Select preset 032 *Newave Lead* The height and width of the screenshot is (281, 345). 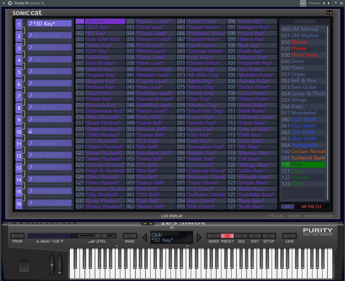point(151,21)
